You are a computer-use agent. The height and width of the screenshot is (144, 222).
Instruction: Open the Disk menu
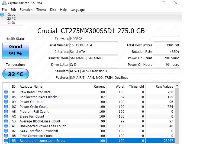click(53, 10)
